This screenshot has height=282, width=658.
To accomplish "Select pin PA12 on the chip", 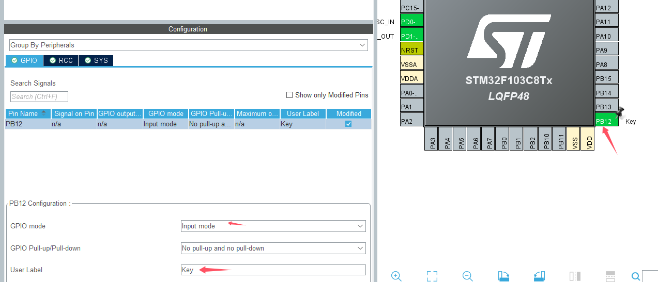I will 607,7.
